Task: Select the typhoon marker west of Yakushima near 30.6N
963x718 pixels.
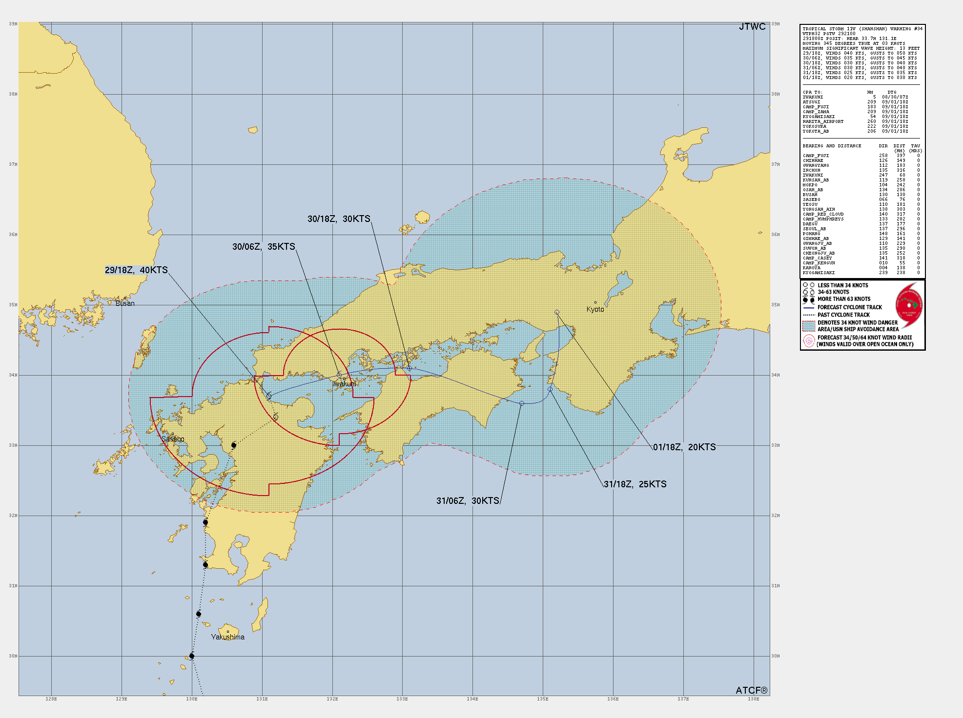Action: (x=199, y=614)
